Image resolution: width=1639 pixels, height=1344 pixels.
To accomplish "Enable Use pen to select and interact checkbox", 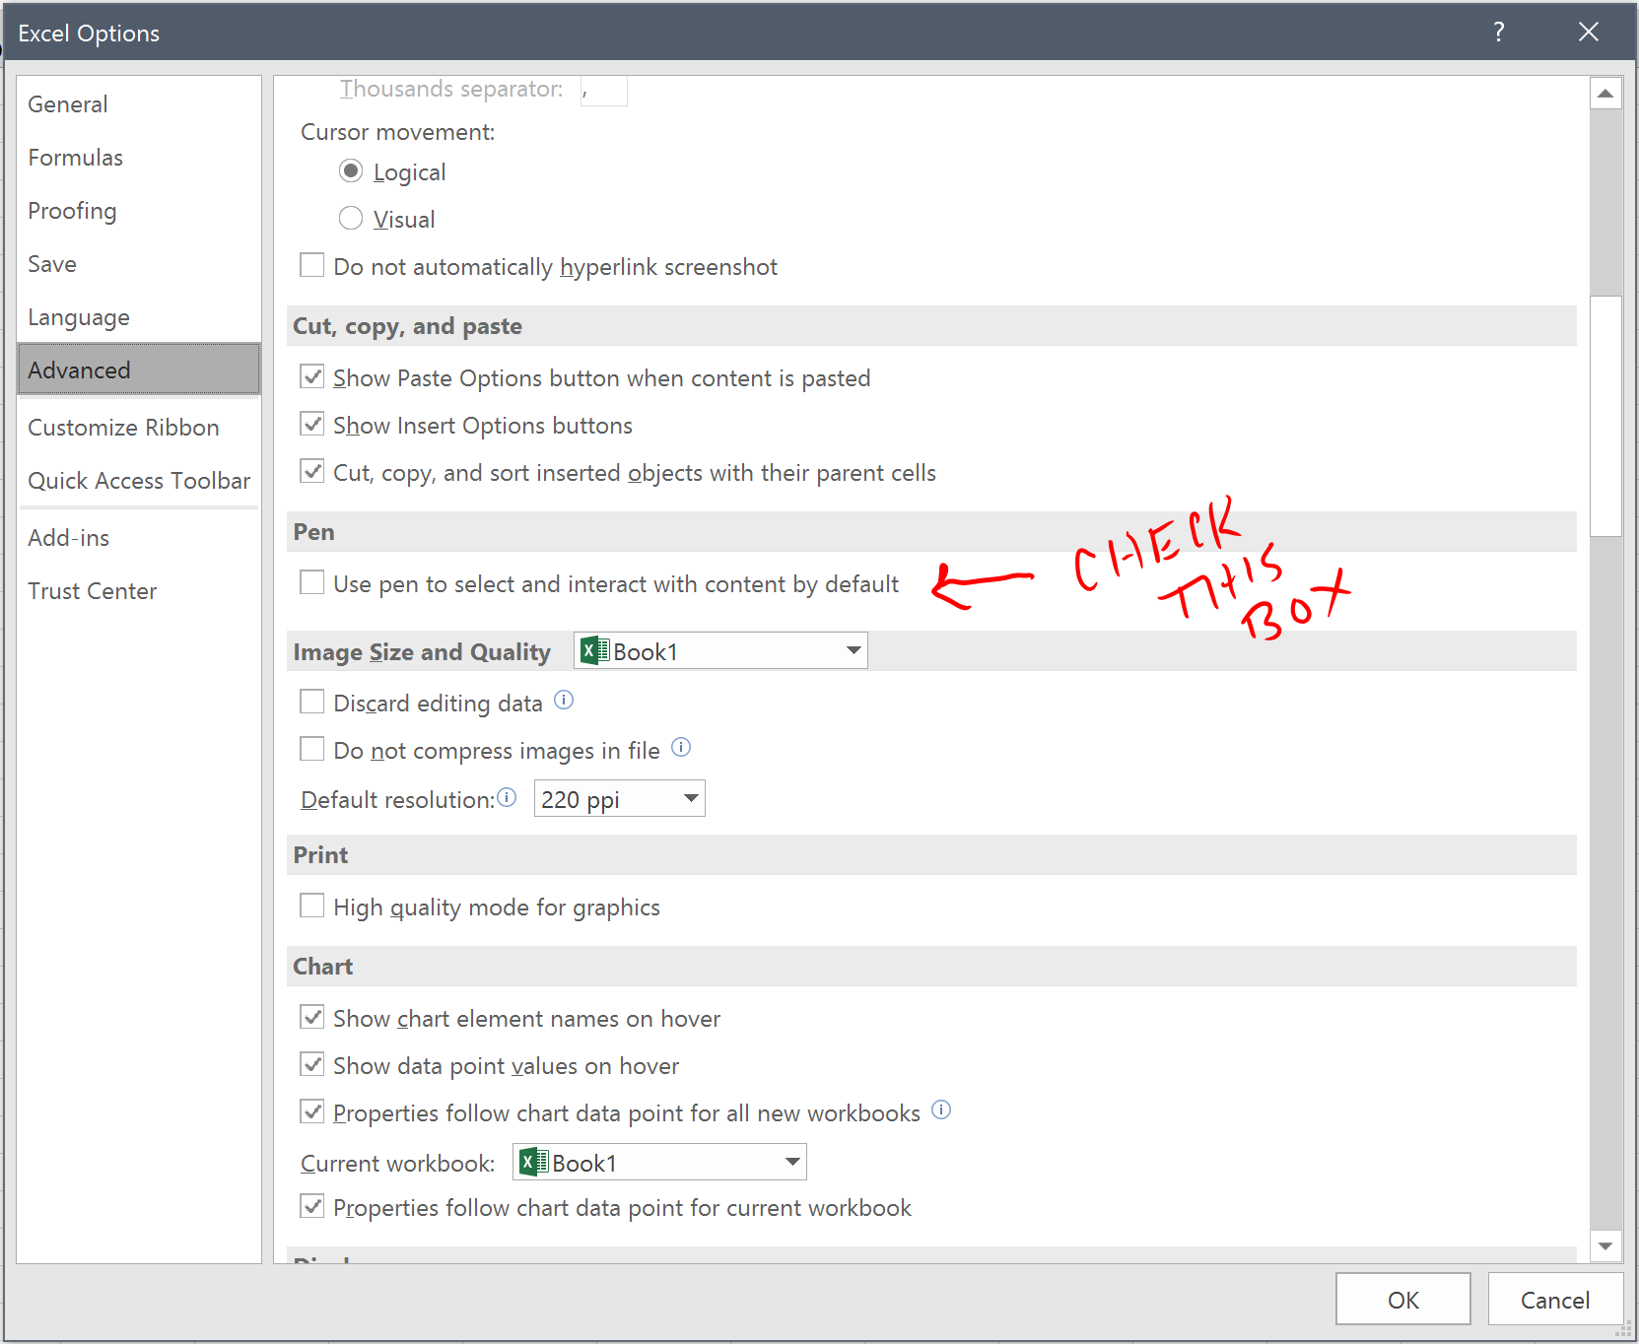I will pos(312,582).
